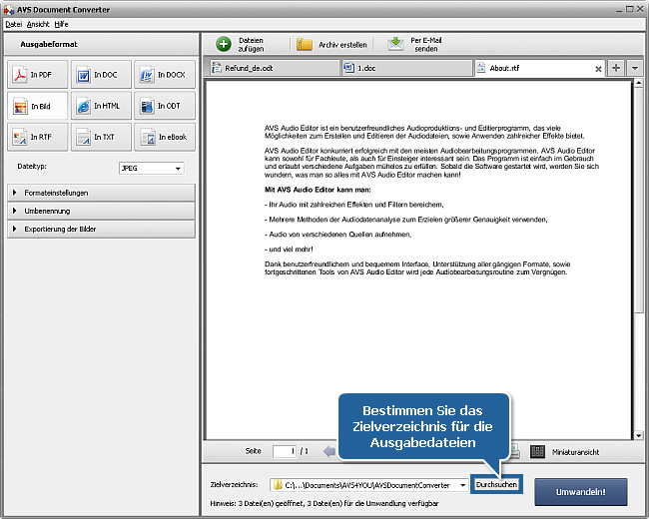Click the 'Mit AVS Audio Editor kann man:' heading
The image size is (649, 519).
(318, 190)
